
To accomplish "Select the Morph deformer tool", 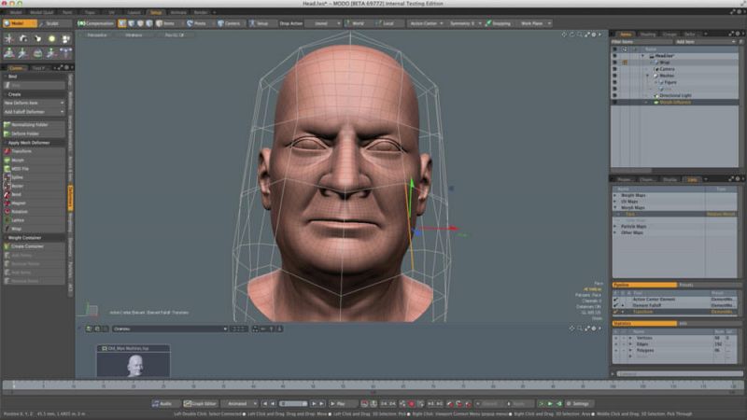I will click(x=7, y=160).
